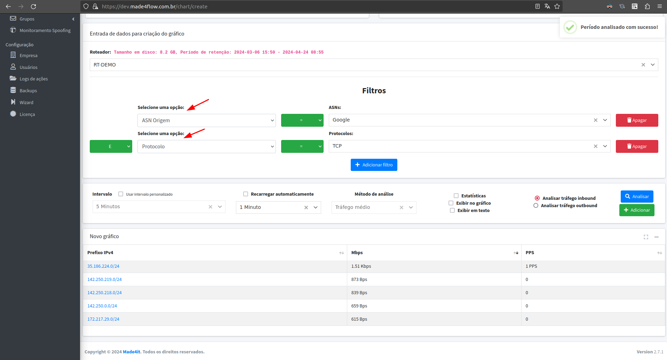Sort table by PPS column
The image size is (667, 360).
coord(593,252)
